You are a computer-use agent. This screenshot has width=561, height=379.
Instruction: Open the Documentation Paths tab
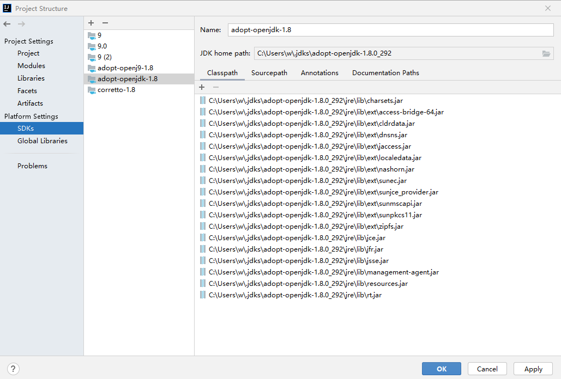385,73
